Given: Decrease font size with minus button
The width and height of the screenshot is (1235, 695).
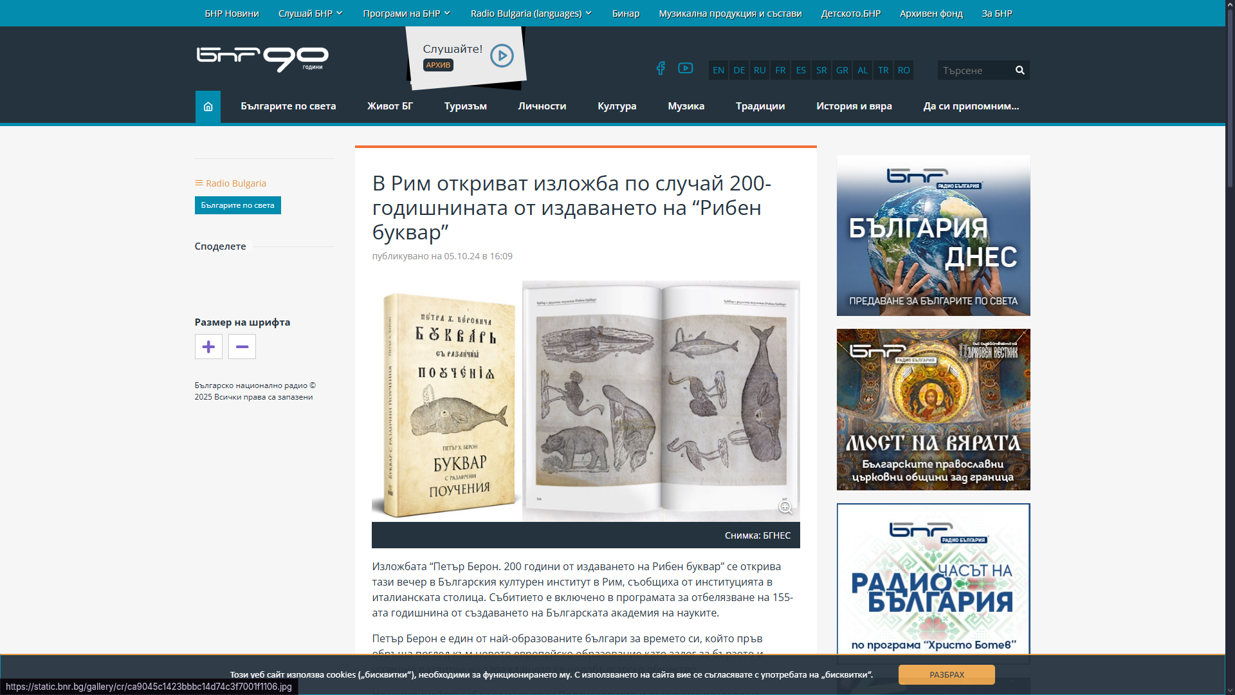Looking at the screenshot, I should point(242,347).
